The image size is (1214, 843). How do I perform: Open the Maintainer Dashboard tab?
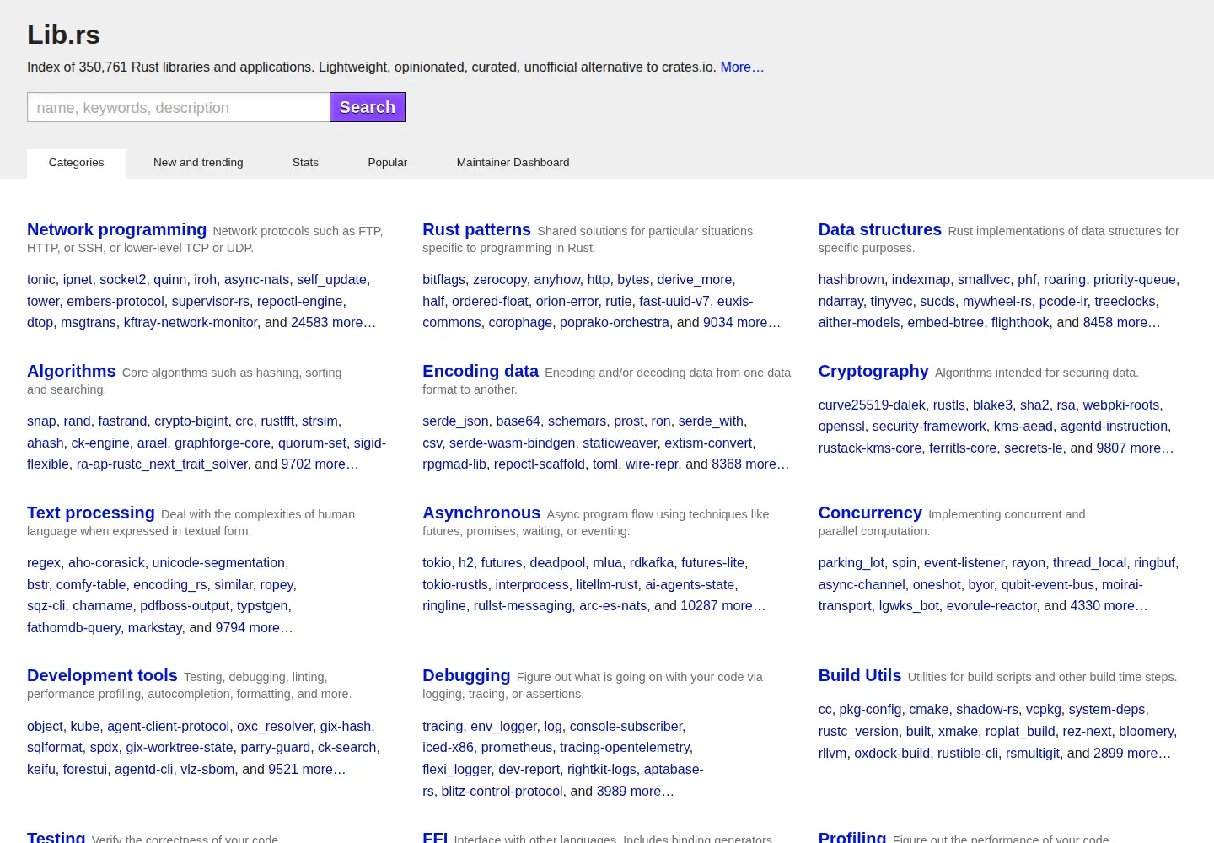[x=513, y=163]
